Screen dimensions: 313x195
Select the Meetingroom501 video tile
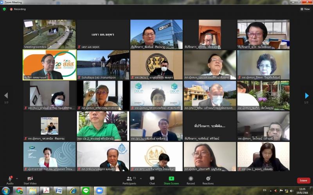[50, 34]
